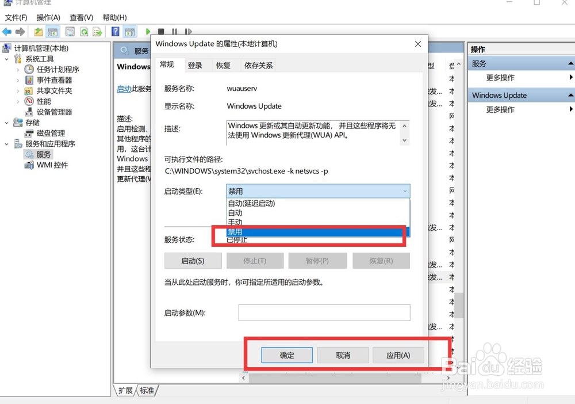Select 共享文件夹 in the tree
The image size is (575, 404).
(54, 90)
